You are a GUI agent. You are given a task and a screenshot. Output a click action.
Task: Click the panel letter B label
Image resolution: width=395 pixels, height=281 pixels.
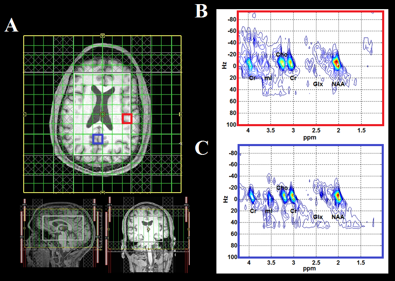(x=201, y=11)
